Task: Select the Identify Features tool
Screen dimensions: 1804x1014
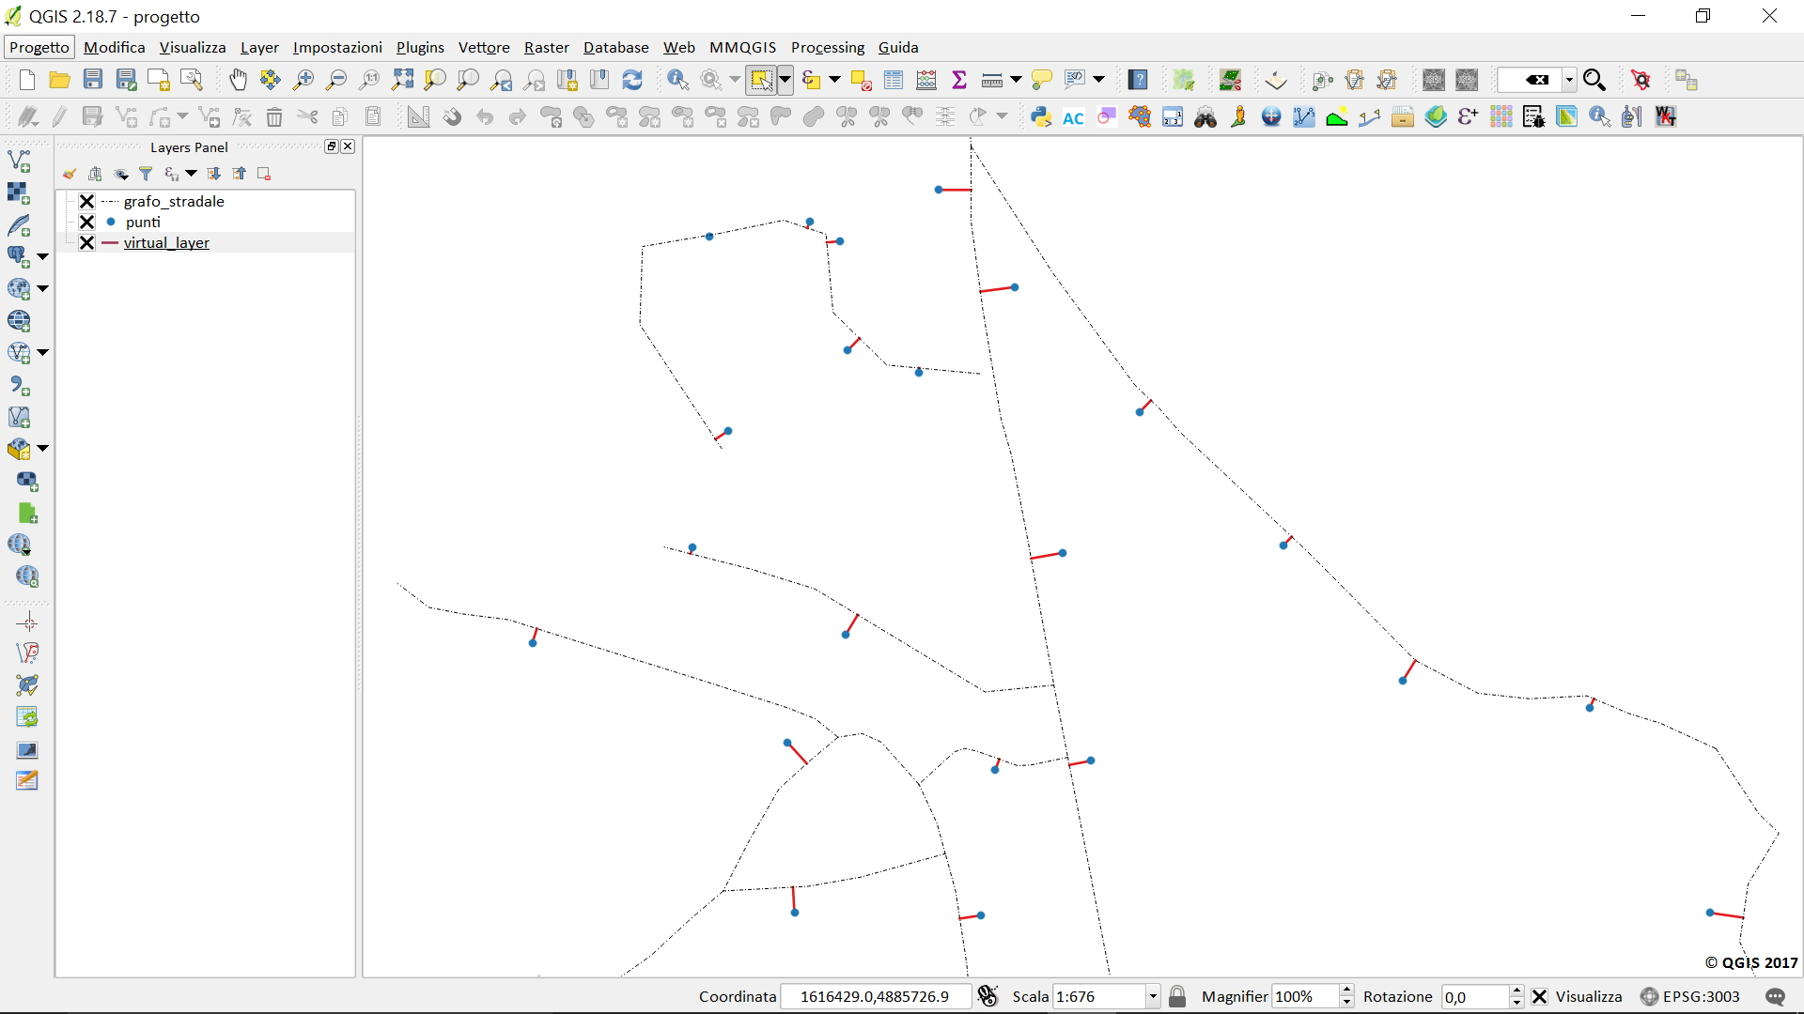Action: coord(677,81)
